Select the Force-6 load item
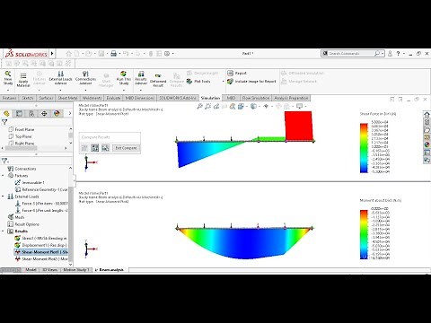Screen dimensions: 431x323 pos(41,210)
